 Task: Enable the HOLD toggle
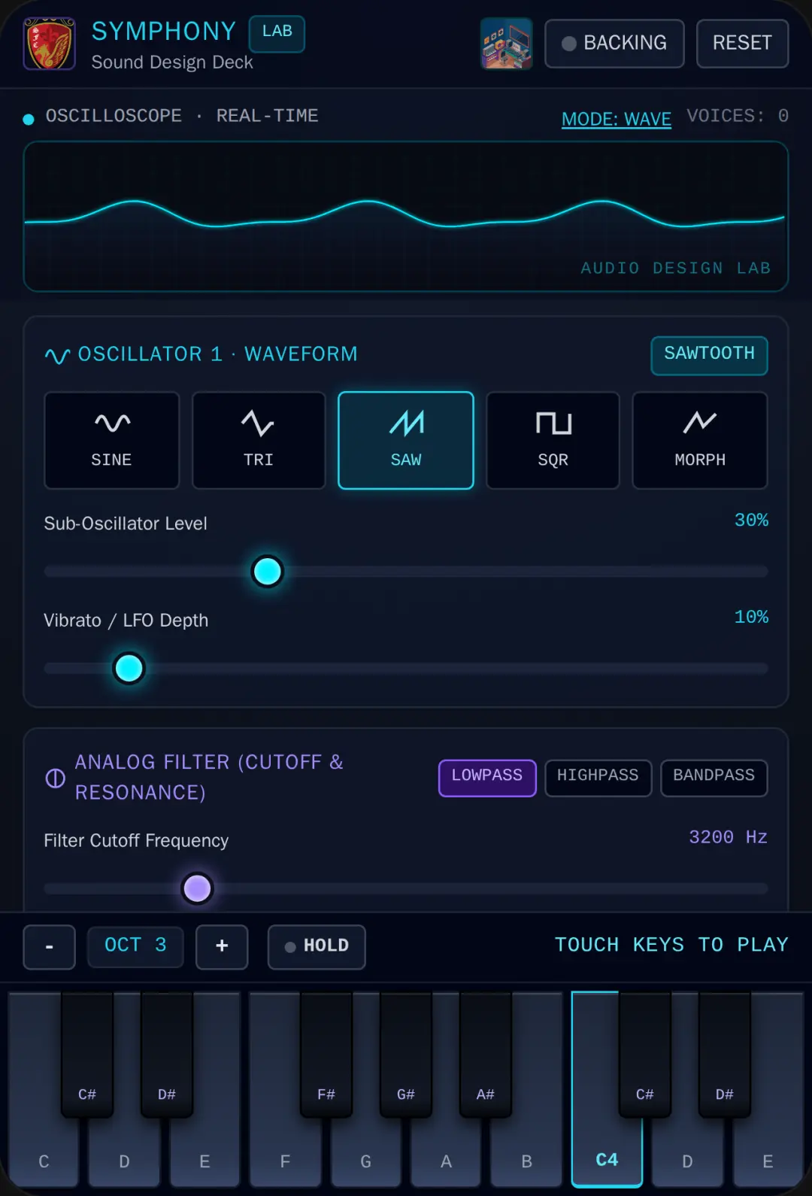click(x=317, y=946)
